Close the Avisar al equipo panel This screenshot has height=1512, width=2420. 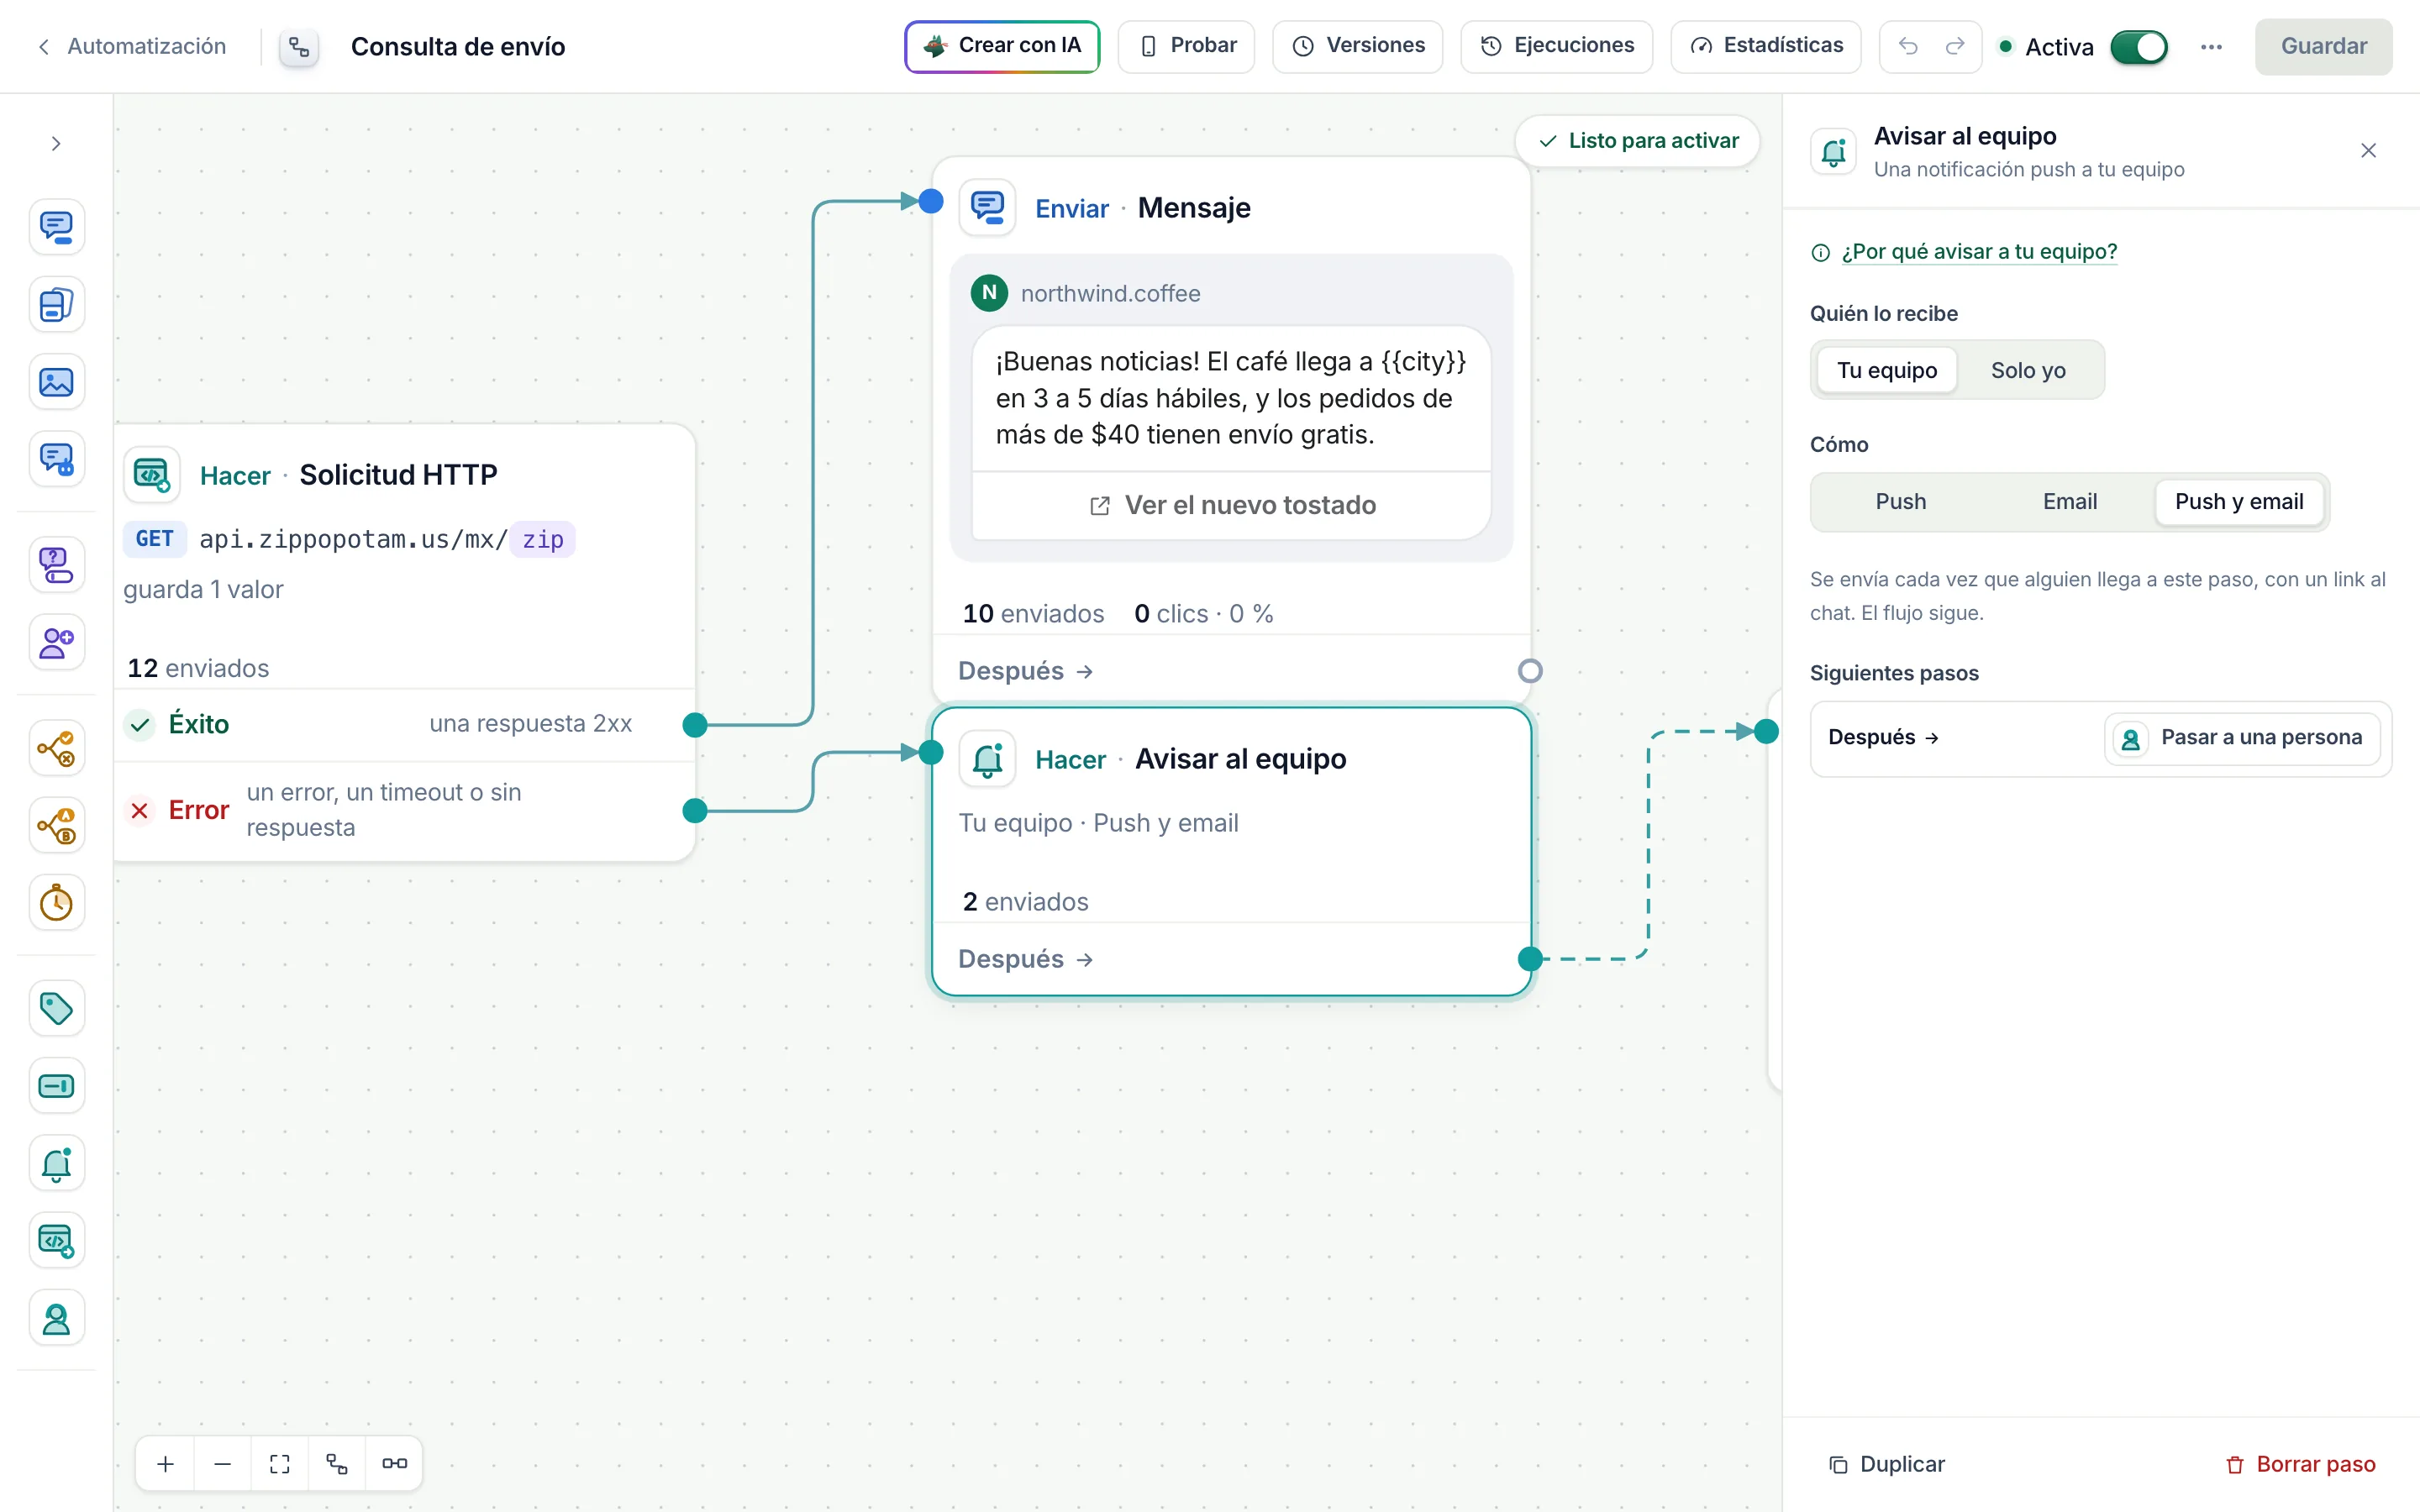pyautogui.click(x=2368, y=151)
